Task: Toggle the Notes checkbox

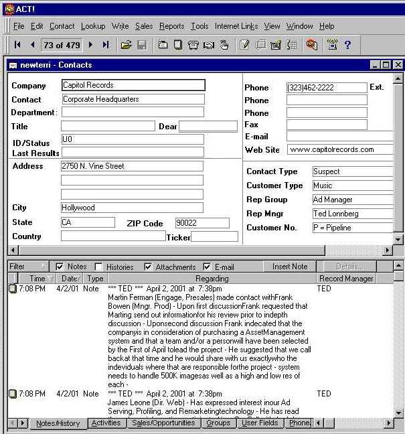Action: (59, 267)
